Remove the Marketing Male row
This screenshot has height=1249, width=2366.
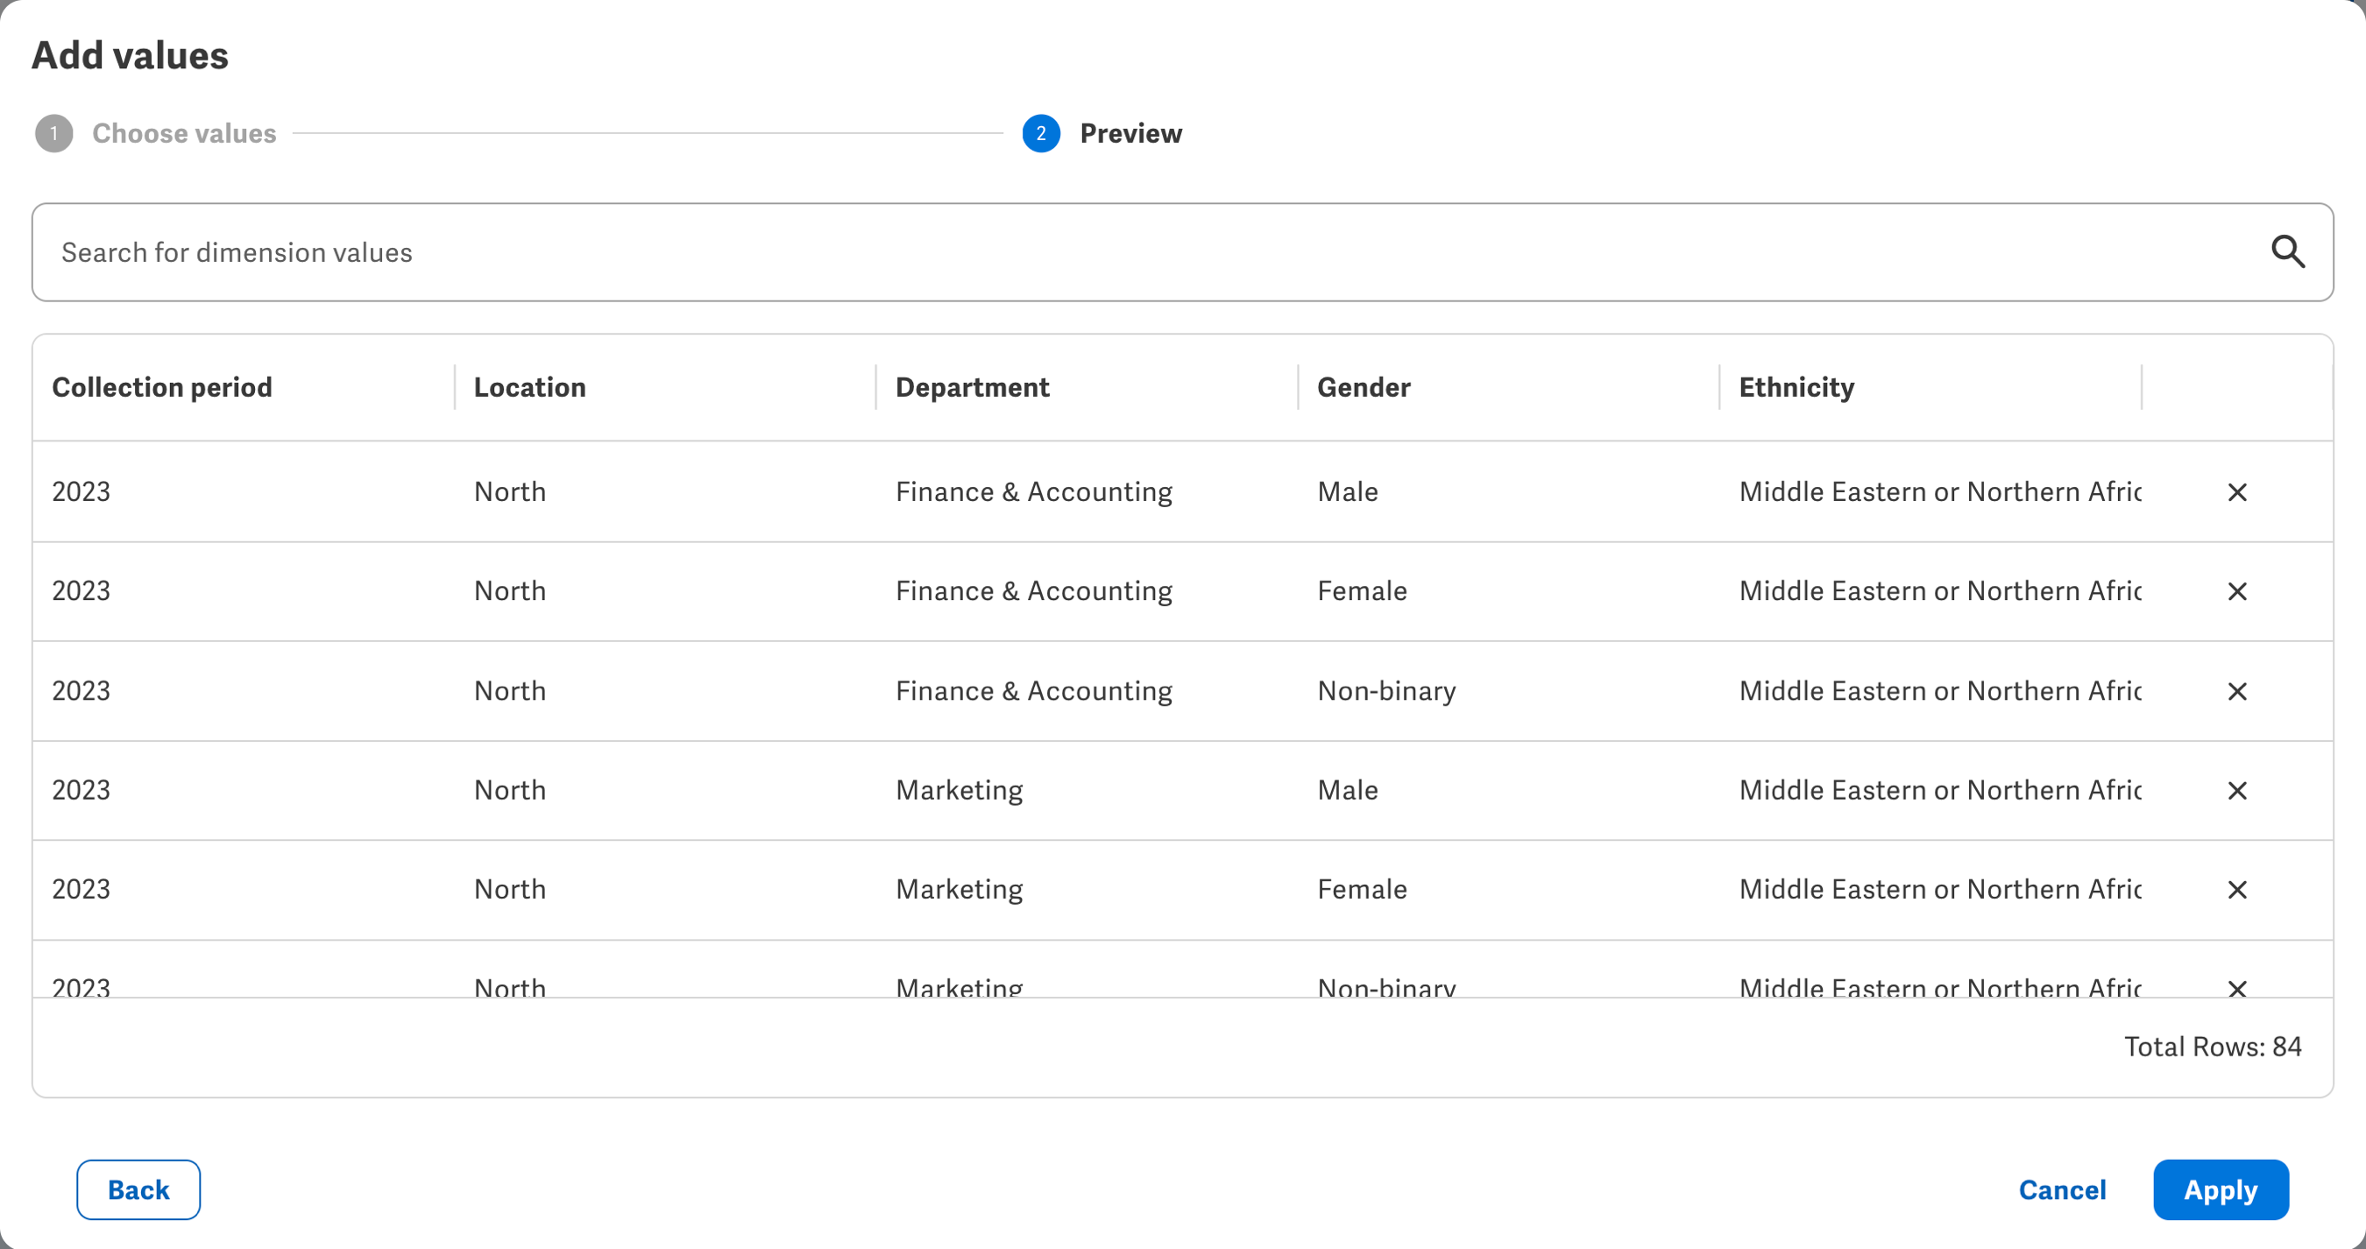(2236, 790)
